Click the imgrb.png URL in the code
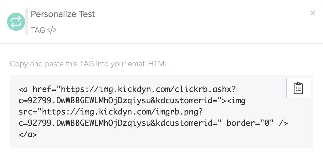Viewport: 323px width, 163px height. [122, 112]
